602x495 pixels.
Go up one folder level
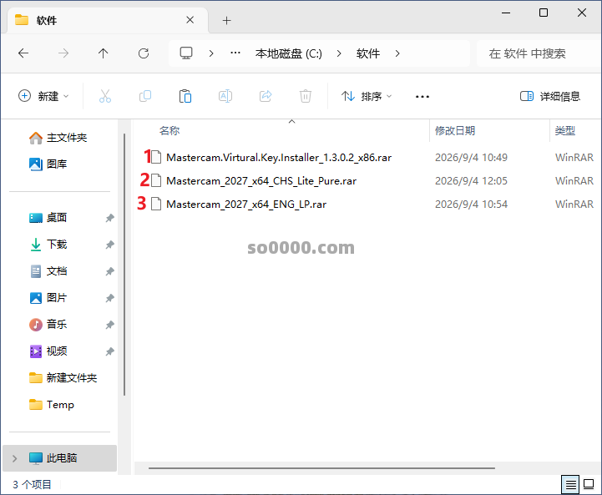pos(104,53)
